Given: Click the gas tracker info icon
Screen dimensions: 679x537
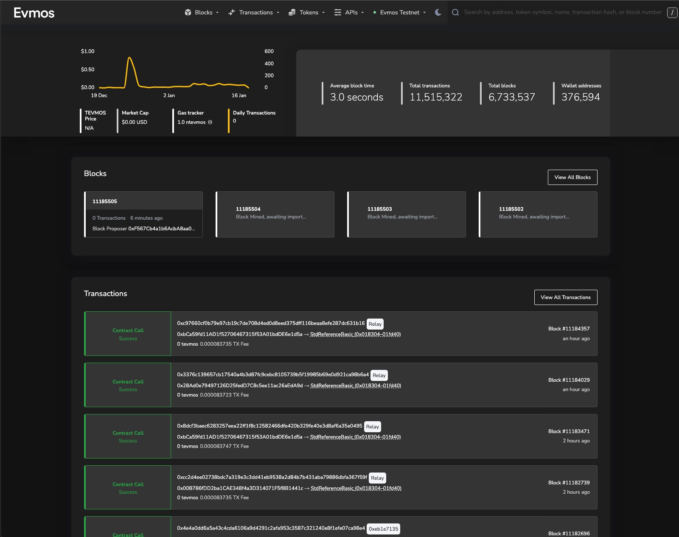Looking at the screenshot, I should (210, 122).
